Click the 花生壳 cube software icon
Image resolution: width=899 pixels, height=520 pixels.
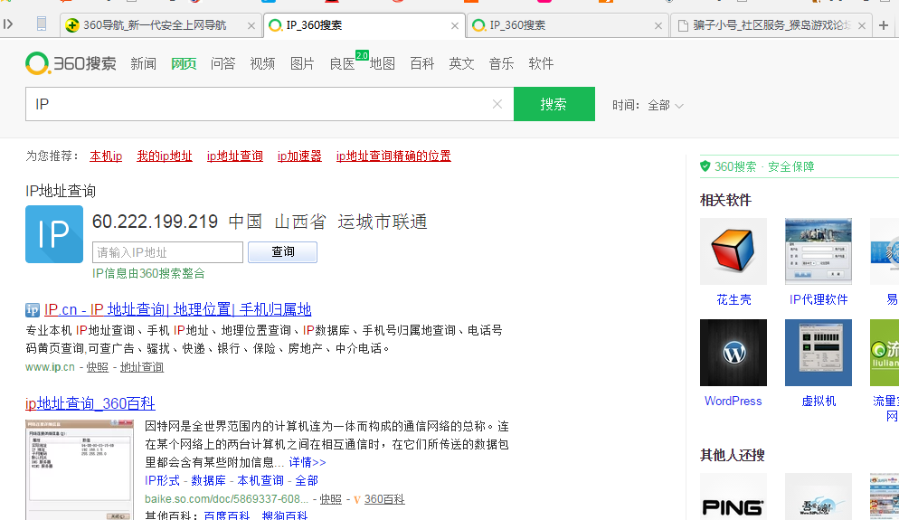[x=733, y=251]
